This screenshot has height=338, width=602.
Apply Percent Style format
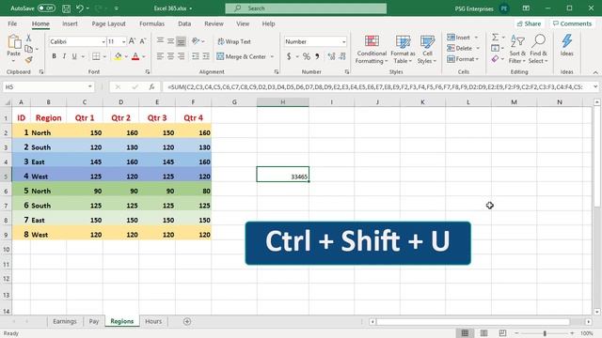pos(306,56)
